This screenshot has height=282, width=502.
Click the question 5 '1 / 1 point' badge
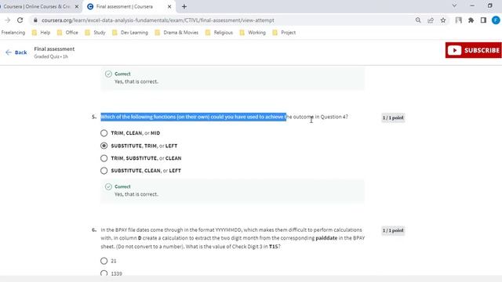tap(393, 117)
